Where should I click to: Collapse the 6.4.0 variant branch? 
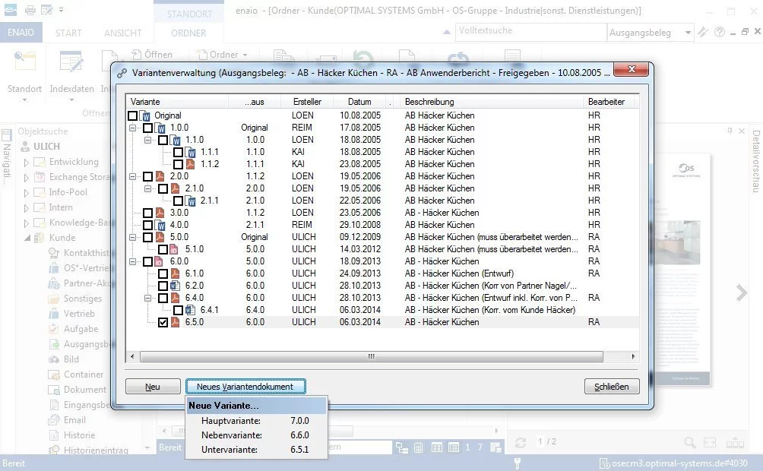click(x=147, y=298)
